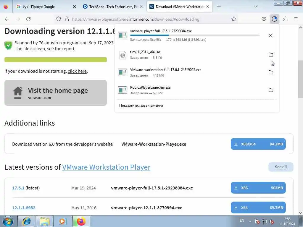Screen dimensions: 303x227
Task: Click the EN language indicator
Action: (242, 220)
